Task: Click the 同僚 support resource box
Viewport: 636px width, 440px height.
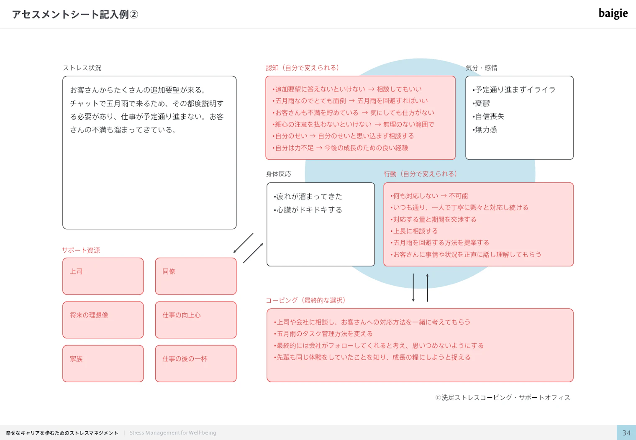Action: click(x=196, y=276)
